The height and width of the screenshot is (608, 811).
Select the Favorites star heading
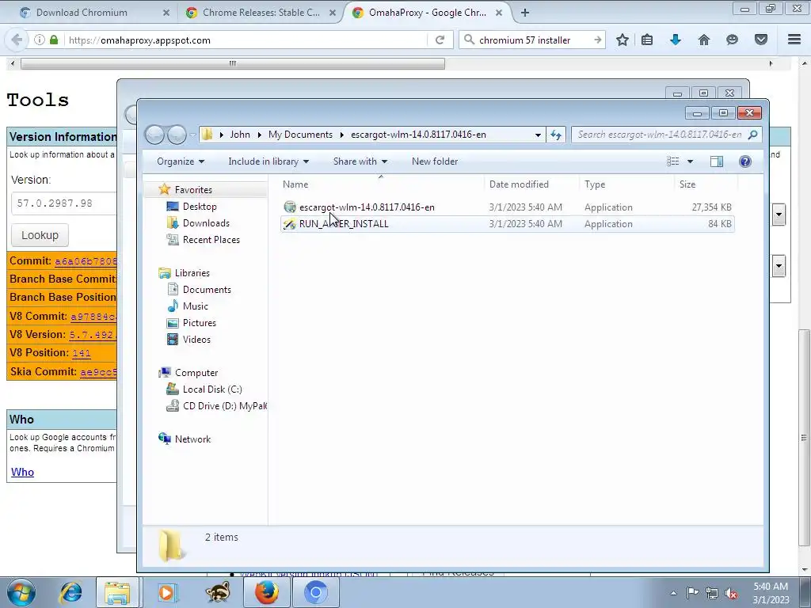[x=193, y=190]
